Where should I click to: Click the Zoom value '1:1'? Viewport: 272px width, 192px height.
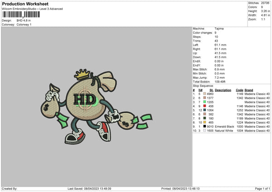263,19
